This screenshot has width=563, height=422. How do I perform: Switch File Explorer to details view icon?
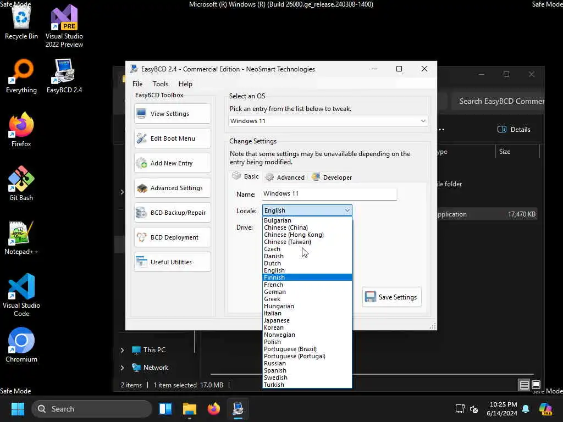click(524, 385)
